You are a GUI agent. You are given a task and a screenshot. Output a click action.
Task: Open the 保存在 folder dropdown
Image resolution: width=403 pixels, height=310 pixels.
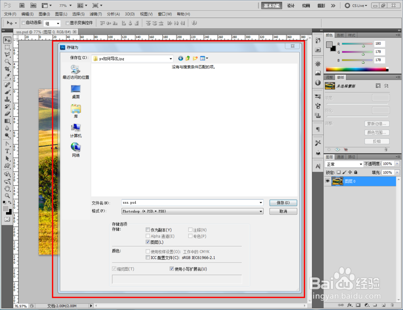(170, 58)
